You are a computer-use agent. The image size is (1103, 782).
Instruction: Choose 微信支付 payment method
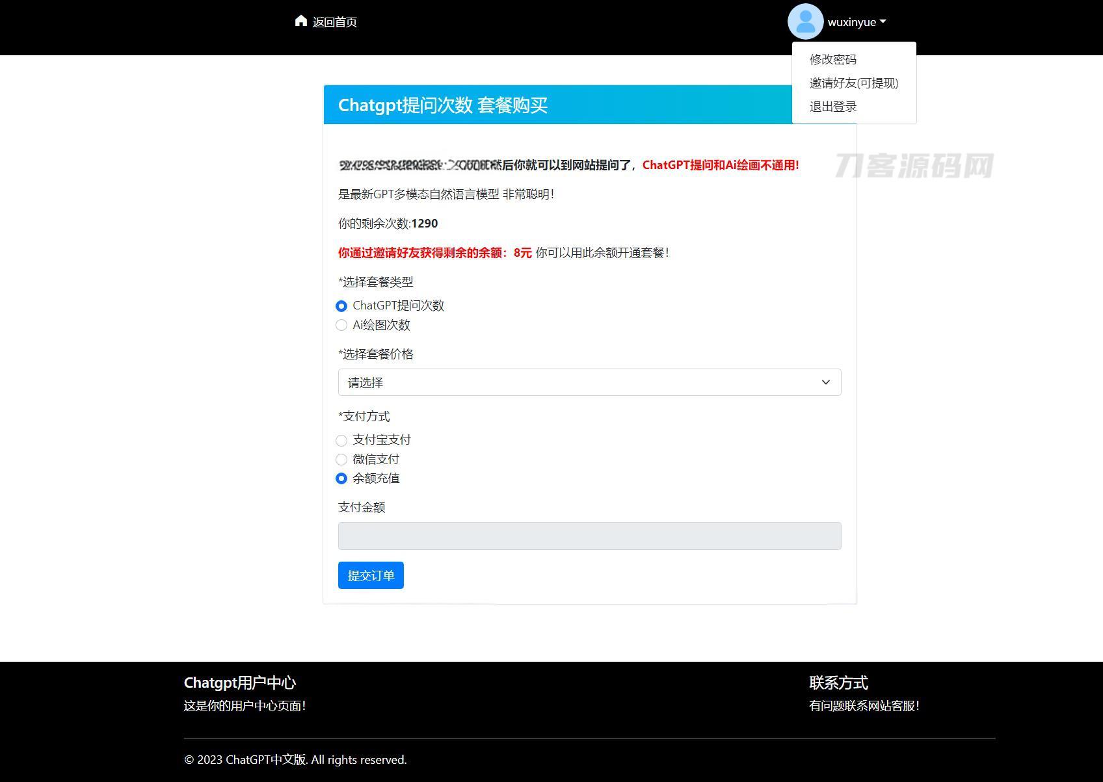(341, 460)
